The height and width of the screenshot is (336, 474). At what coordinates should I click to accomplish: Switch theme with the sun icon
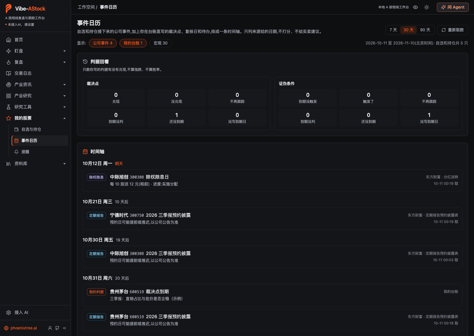(x=427, y=7)
